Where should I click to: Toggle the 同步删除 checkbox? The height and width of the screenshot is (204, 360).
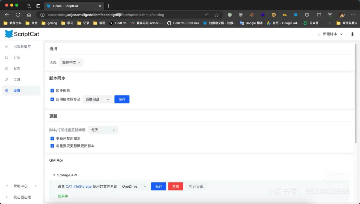(x=52, y=91)
